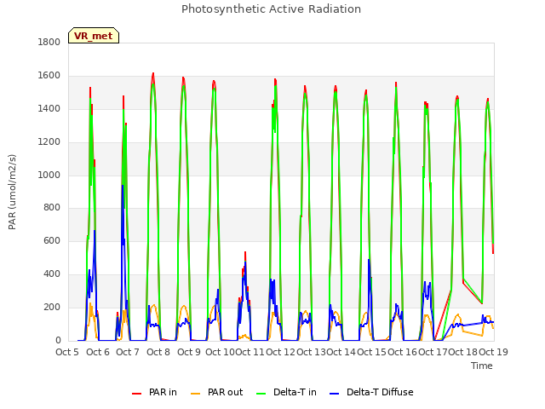Select the Delta-T in legend label

click(x=295, y=392)
